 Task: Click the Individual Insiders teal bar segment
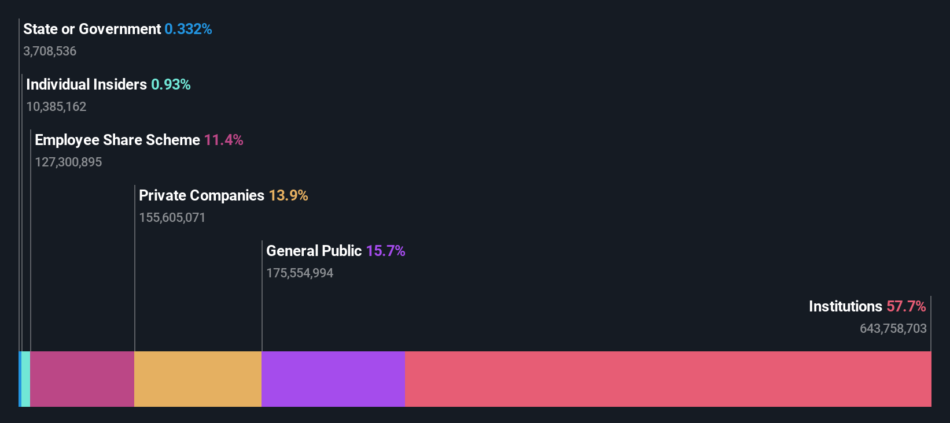click(25, 379)
